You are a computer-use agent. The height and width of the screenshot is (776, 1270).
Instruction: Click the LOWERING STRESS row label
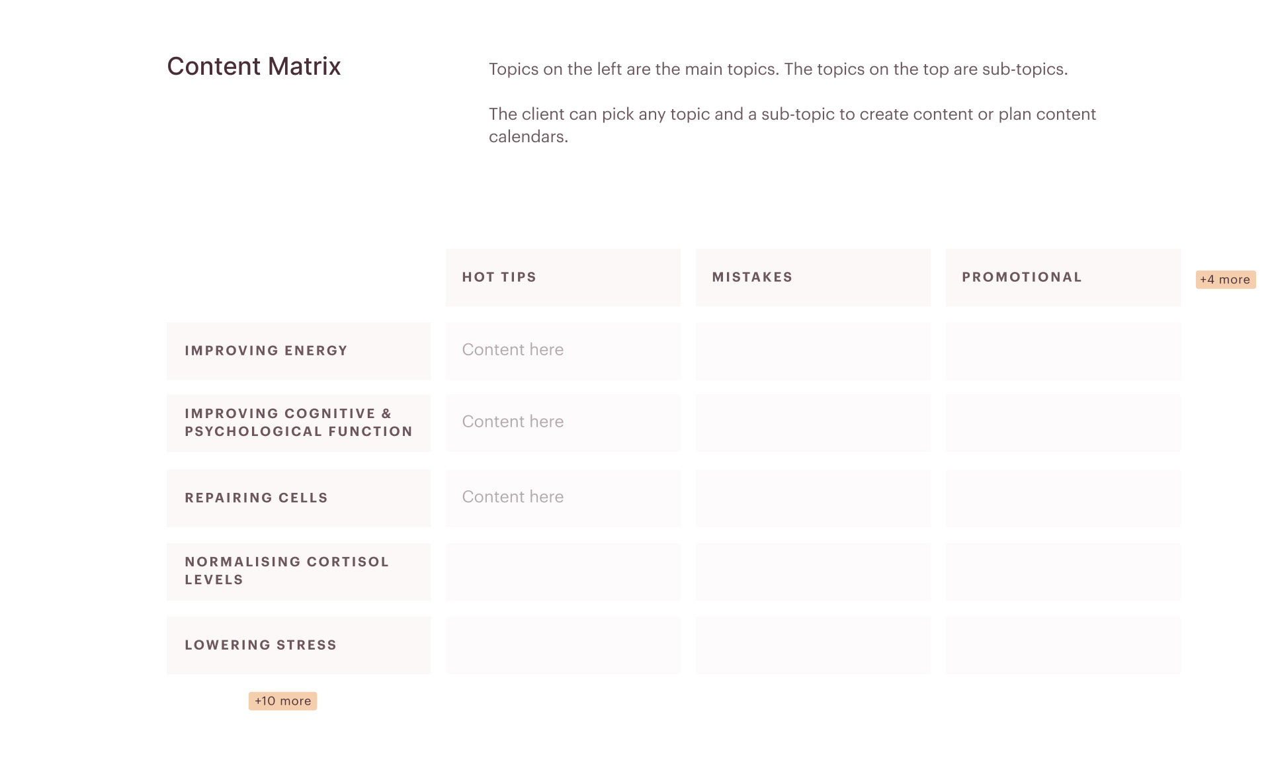click(x=298, y=646)
